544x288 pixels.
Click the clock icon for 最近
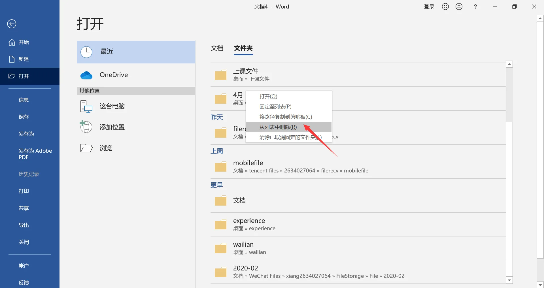tap(86, 52)
